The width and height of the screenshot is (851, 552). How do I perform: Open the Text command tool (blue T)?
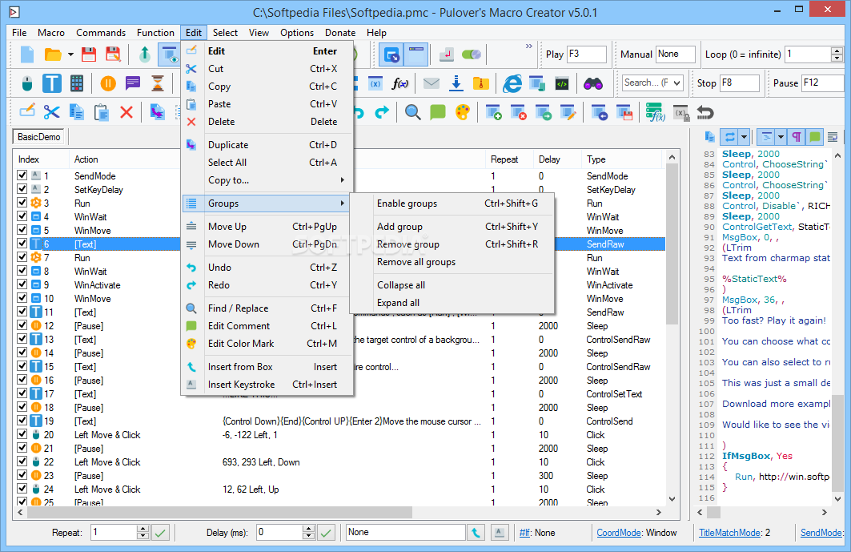click(x=51, y=83)
